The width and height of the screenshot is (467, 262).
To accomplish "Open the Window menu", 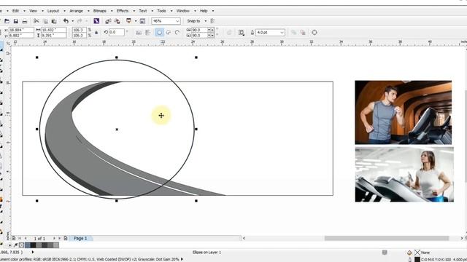I will coord(183,11).
